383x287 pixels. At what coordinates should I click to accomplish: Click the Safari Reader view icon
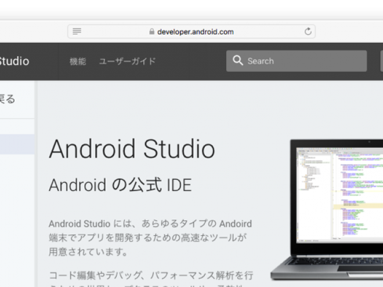[x=77, y=31]
